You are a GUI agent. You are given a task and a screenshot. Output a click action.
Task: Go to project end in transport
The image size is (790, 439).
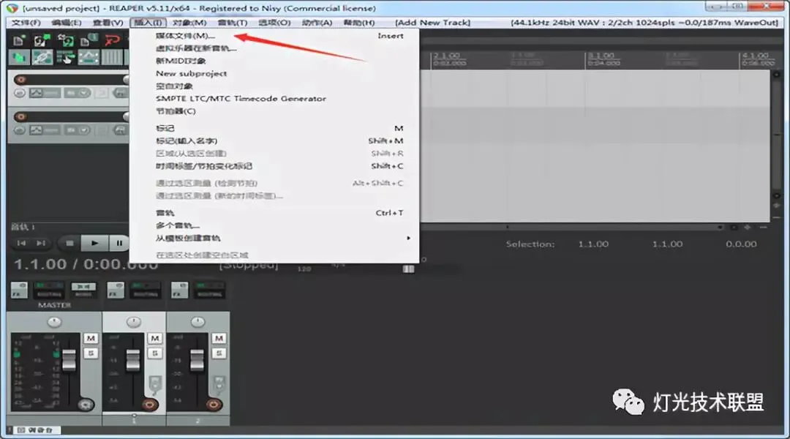pos(41,244)
